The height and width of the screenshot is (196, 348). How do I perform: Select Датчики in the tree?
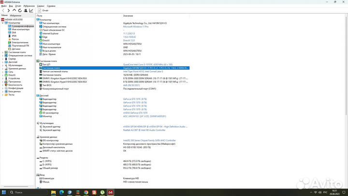point(16,49)
